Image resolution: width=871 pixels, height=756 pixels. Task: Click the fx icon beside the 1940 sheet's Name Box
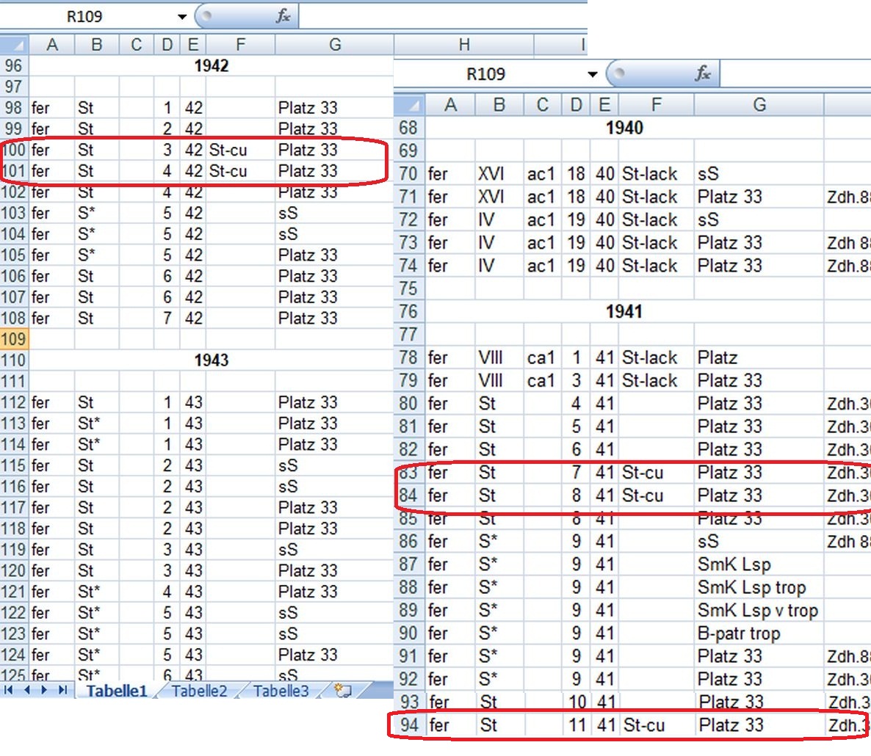click(x=703, y=73)
